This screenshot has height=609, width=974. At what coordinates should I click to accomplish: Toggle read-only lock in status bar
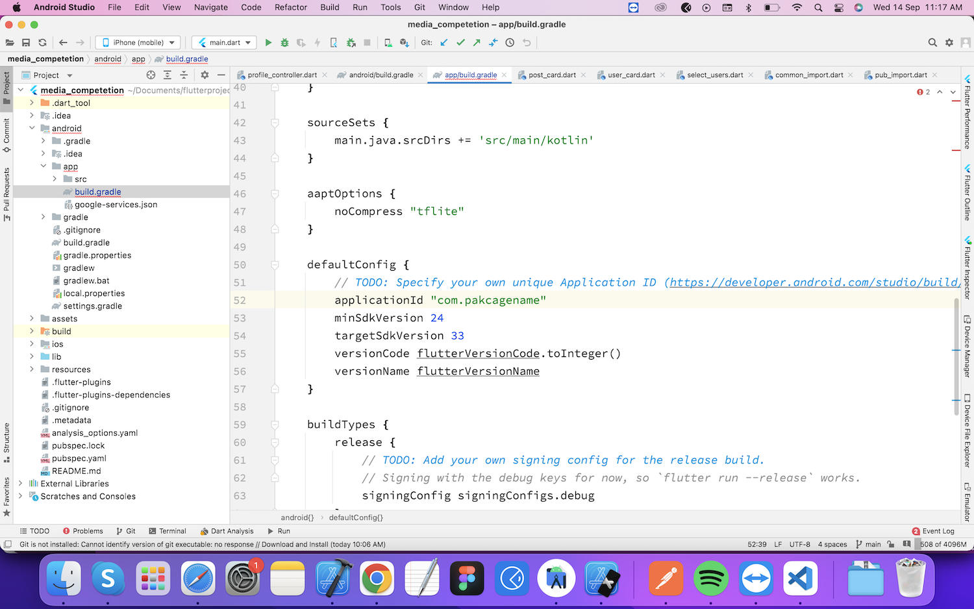(x=891, y=544)
